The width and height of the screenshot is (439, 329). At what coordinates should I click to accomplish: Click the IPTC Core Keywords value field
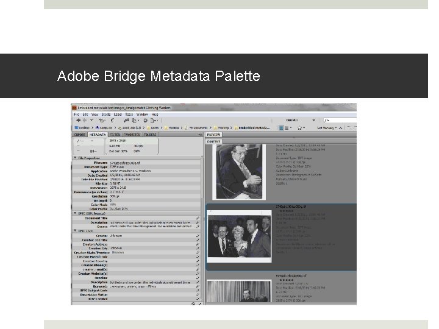[152, 286]
